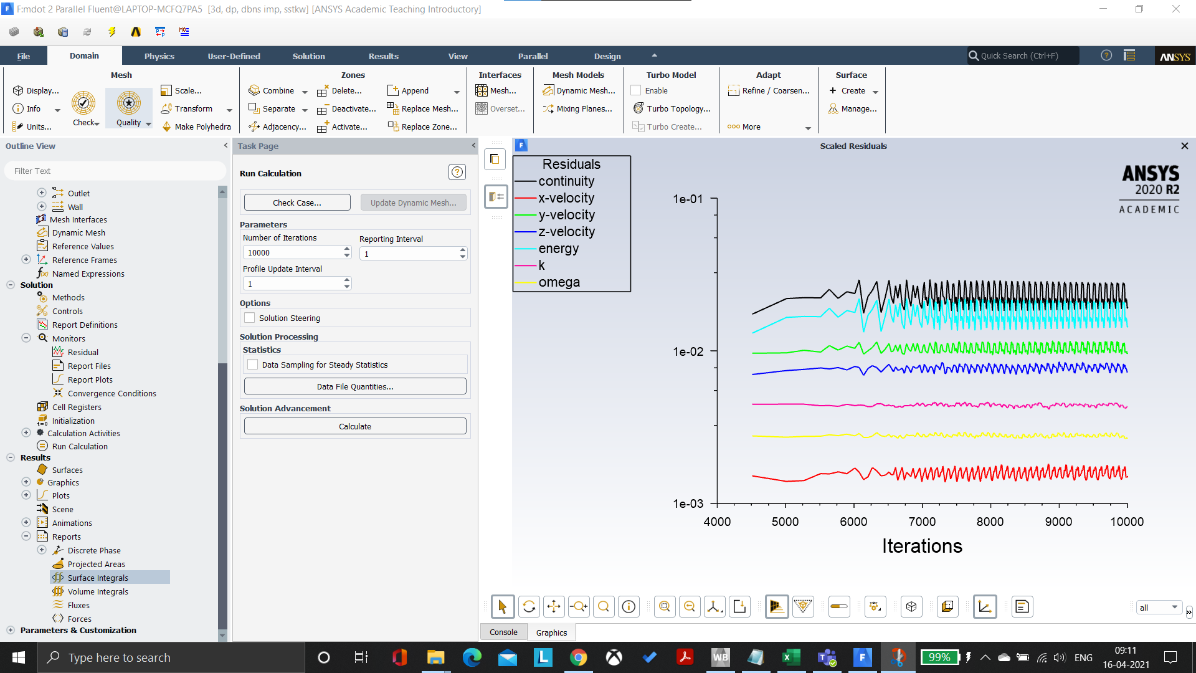Expand the Outlet tree node

point(42,193)
